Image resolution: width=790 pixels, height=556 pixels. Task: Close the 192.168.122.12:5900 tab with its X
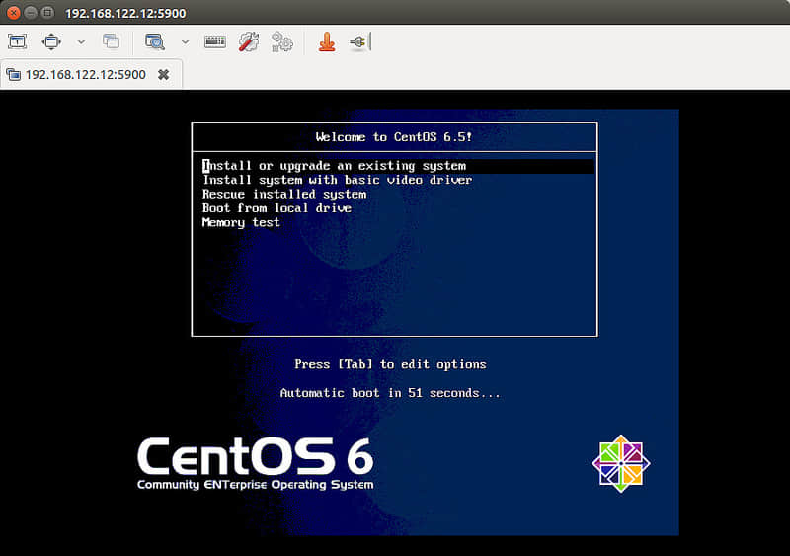tap(163, 75)
